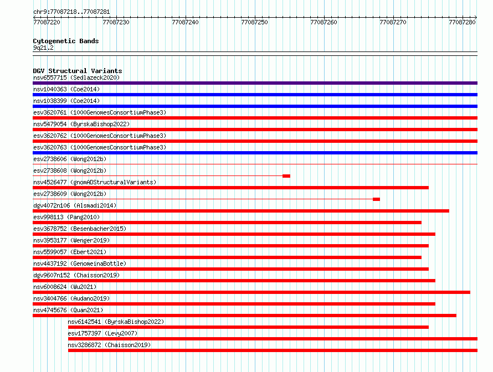The image size is (493, 372).
Task: Click the blue nsv1040363 variant bar
Action: [255, 95]
